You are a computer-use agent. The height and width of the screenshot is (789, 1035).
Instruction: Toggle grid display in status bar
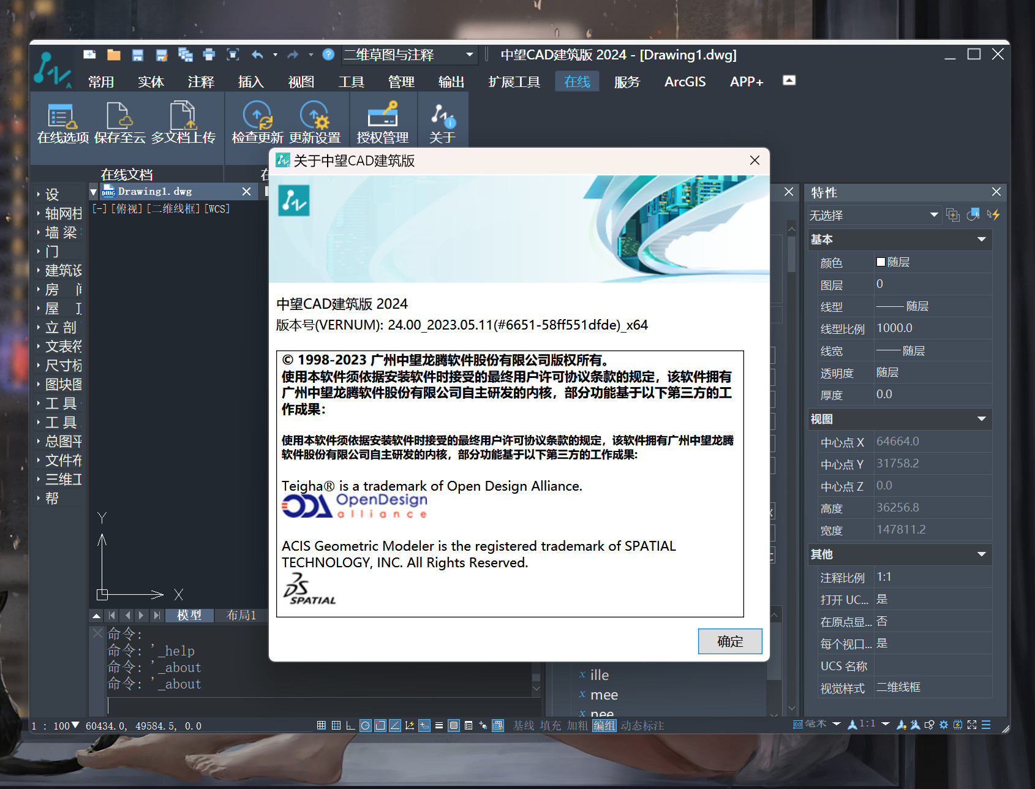pyautogui.click(x=336, y=725)
